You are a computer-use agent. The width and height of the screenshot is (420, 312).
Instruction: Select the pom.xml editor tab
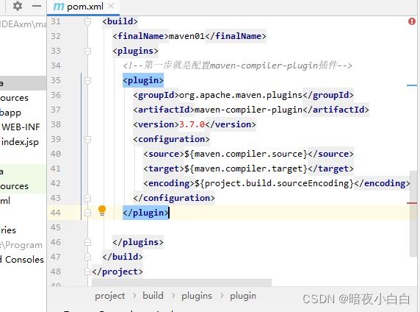click(x=83, y=7)
